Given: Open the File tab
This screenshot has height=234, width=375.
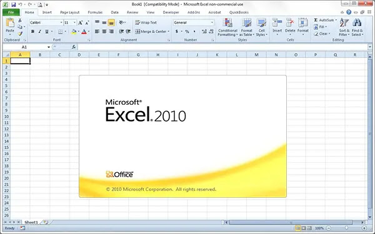Looking at the screenshot, I should click(x=11, y=12).
